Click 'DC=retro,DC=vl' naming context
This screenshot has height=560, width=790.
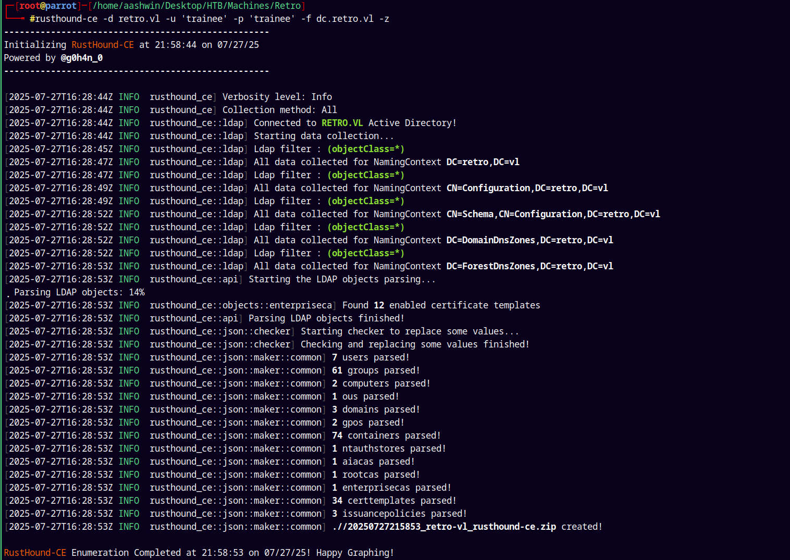pyautogui.click(x=483, y=162)
